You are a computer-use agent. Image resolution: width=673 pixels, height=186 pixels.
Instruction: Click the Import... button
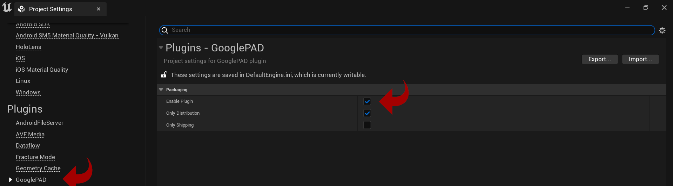click(x=640, y=59)
